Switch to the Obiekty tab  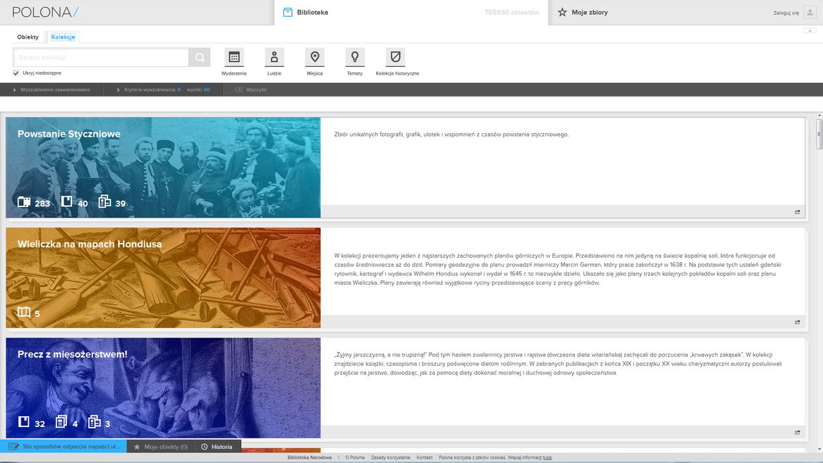coord(28,37)
